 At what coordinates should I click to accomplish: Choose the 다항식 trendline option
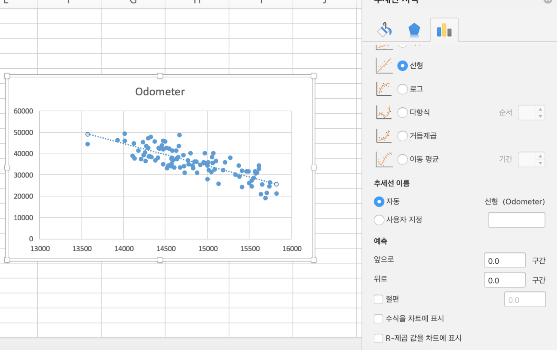point(403,113)
